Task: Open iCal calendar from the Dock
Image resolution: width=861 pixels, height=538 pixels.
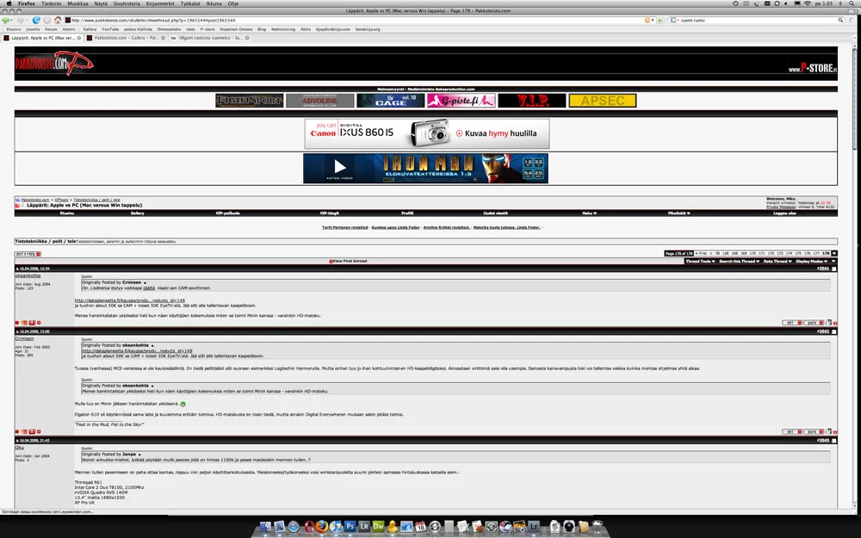Action: pyautogui.click(x=421, y=526)
